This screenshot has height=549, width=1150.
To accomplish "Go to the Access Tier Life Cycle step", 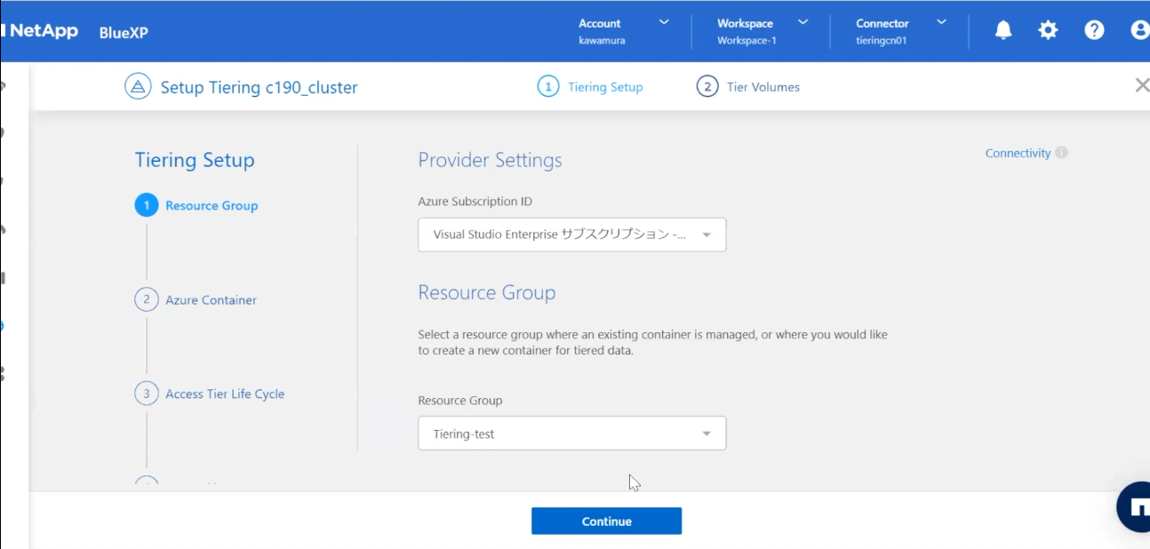I will click(x=224, y=394).
